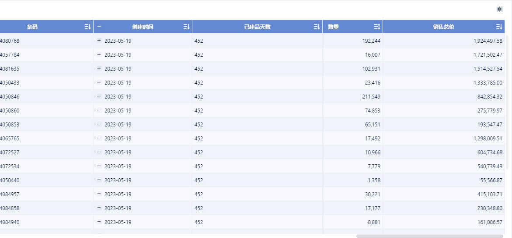Collapse all rows via 创建时间 header minus icon

[x=99, y=27]
